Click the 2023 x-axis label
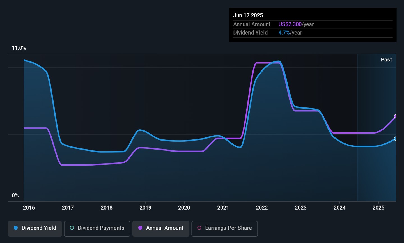This screenshot has width=404, height=243. point(301,208)
